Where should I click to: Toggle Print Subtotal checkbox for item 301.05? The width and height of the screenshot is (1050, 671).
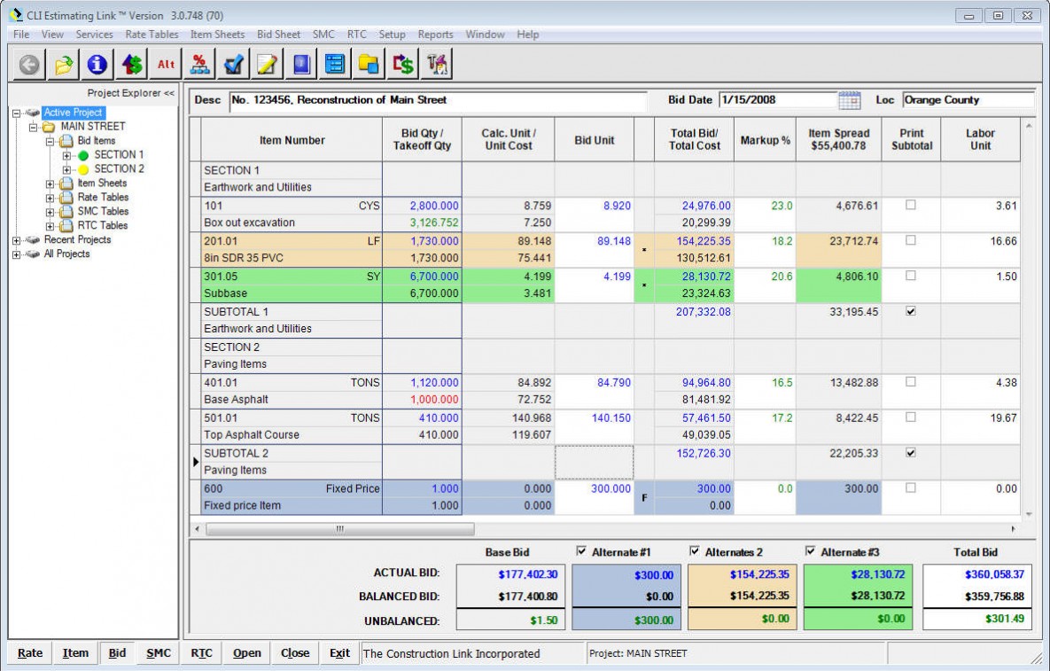pos(911,276)
